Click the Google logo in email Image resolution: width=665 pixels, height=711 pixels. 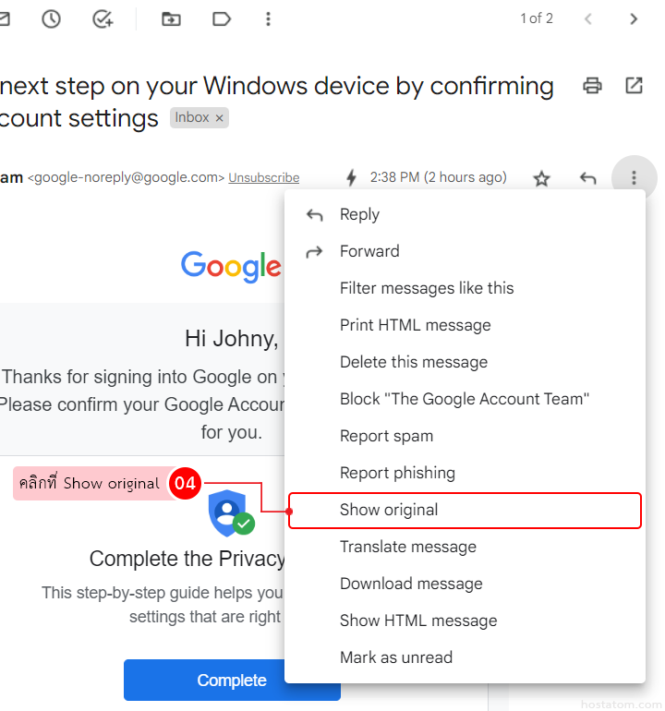pos(231,266)
